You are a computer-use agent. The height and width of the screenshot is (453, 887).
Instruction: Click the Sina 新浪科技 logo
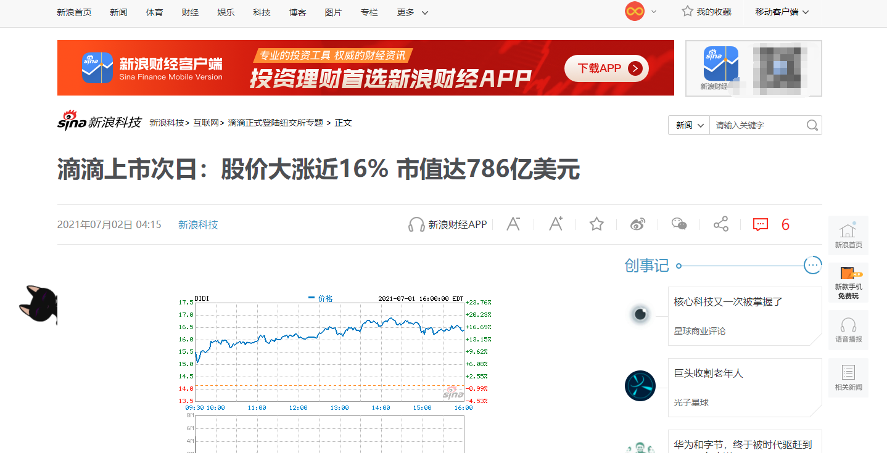tap(99, 121)
